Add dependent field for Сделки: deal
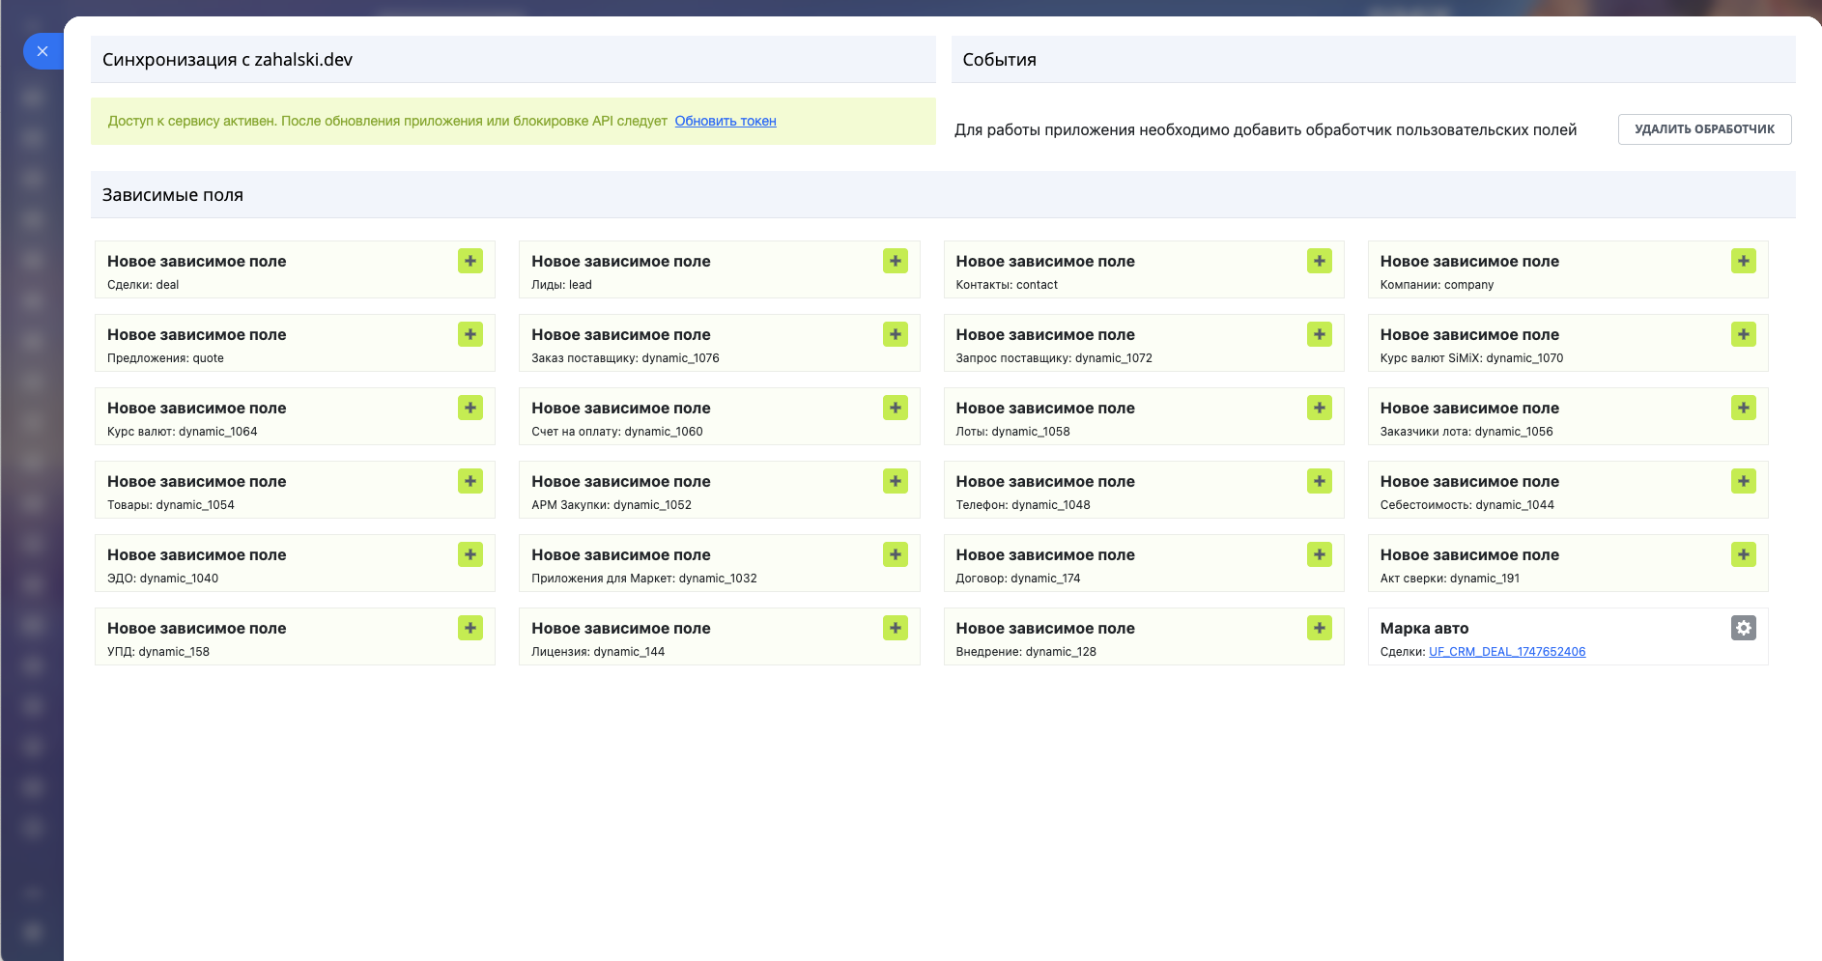Viewport: 1822px width, 961px height. coord(470,261)
